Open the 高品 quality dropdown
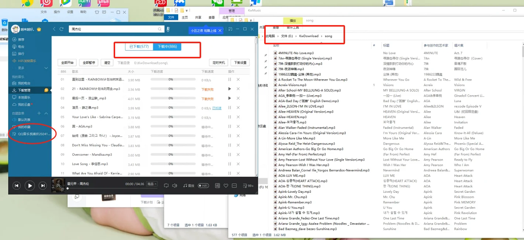The image size is (524, 240). coord(152,184)
